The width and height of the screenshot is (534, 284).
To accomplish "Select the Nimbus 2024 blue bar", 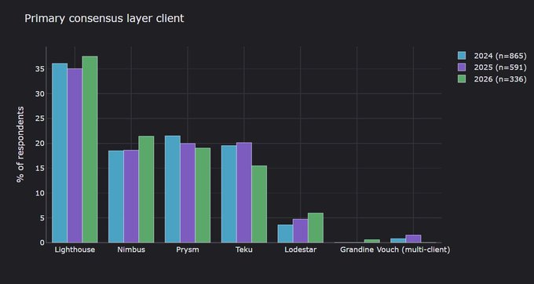I will (x=116, y=197).
